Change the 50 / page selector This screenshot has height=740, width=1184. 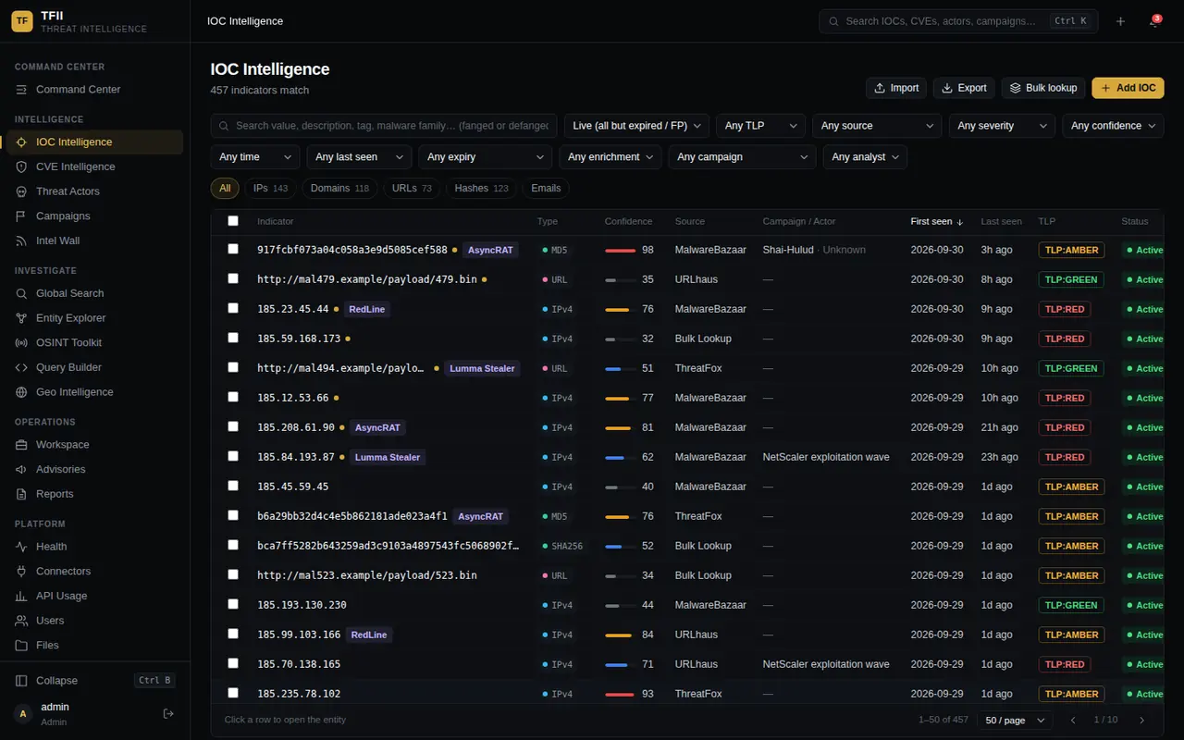click(x=1015, y=720)
